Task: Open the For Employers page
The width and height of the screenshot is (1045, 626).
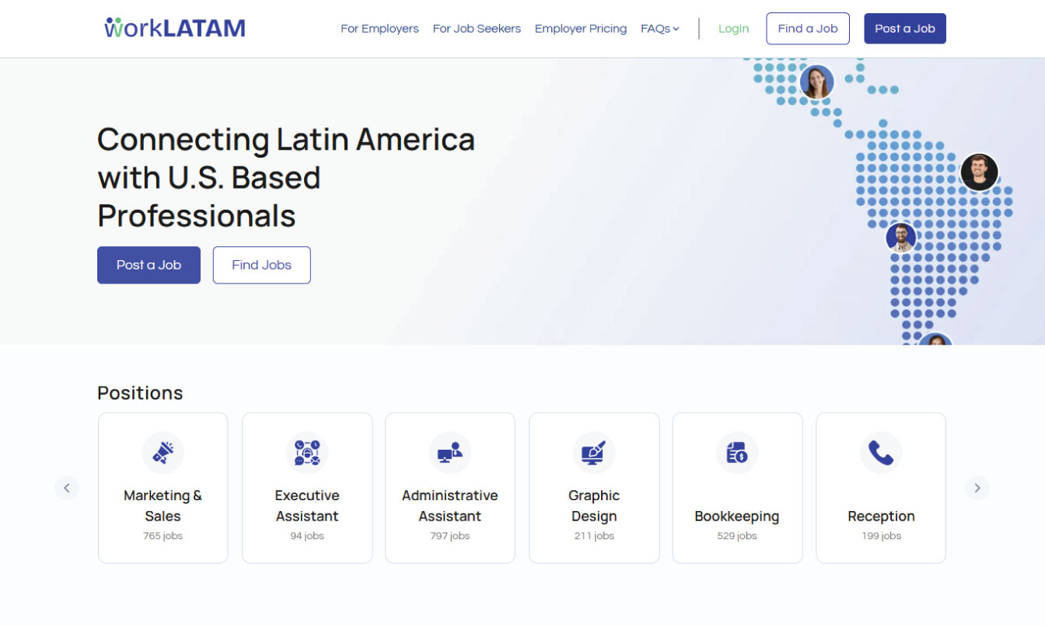Action: [379, 28]
